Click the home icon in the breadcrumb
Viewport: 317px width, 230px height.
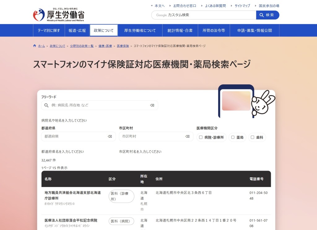(35, 46)
